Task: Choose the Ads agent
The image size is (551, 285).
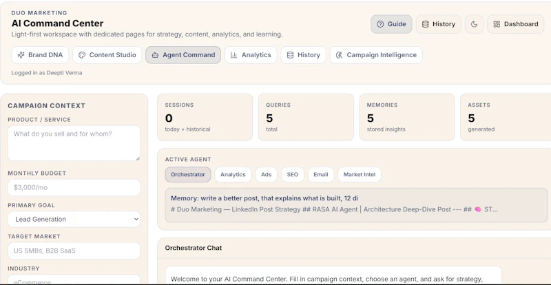Action: tap(267, 175)
